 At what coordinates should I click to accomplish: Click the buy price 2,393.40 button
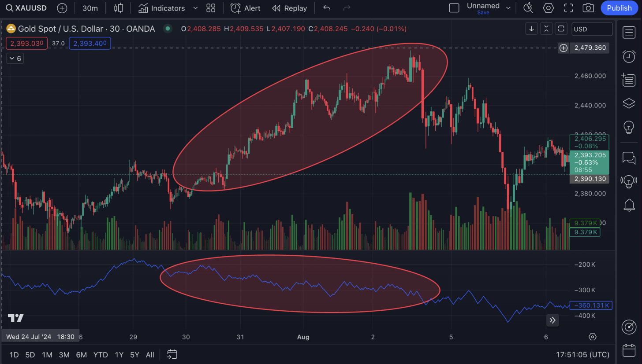(90, 43)
